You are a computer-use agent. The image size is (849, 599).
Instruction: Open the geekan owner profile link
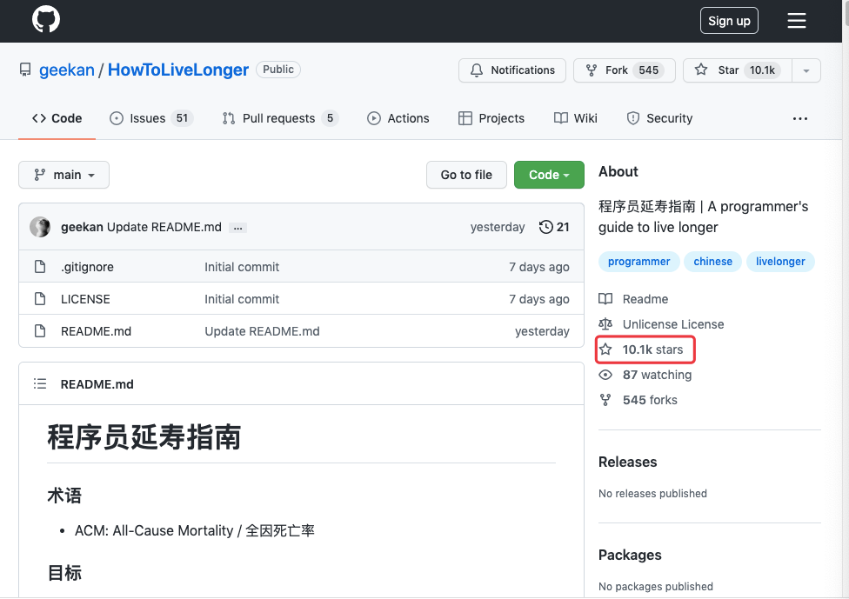pos(67,70)
